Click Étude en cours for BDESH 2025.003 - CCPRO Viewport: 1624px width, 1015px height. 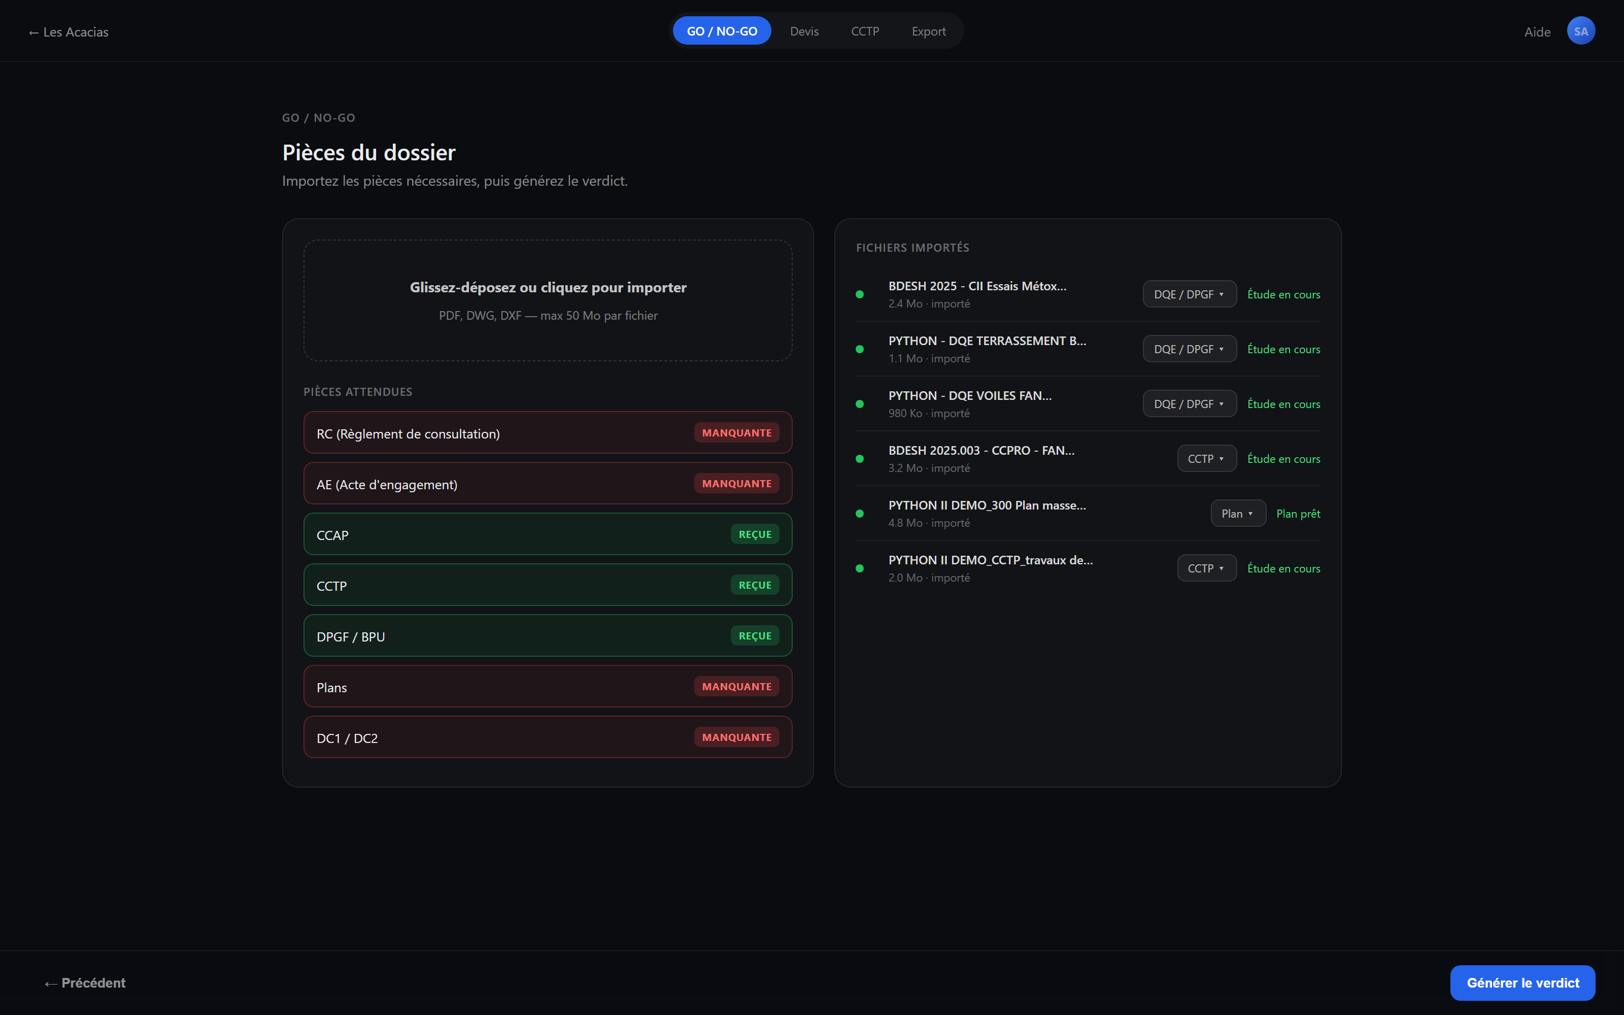point(1283,458)
